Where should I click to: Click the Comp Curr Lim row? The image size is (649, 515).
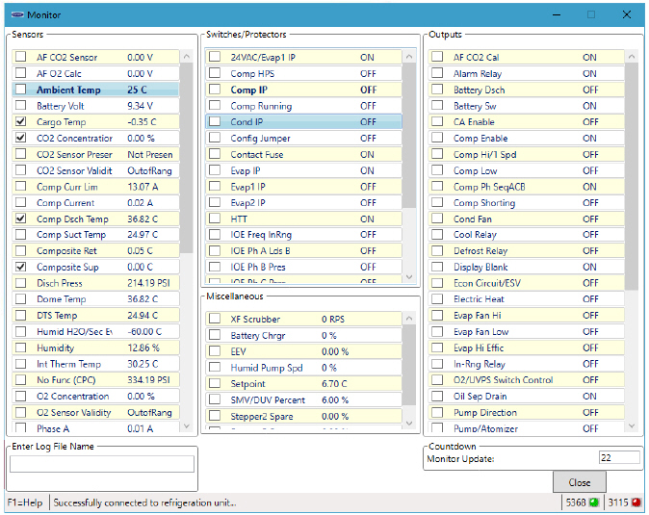[95, 186]
